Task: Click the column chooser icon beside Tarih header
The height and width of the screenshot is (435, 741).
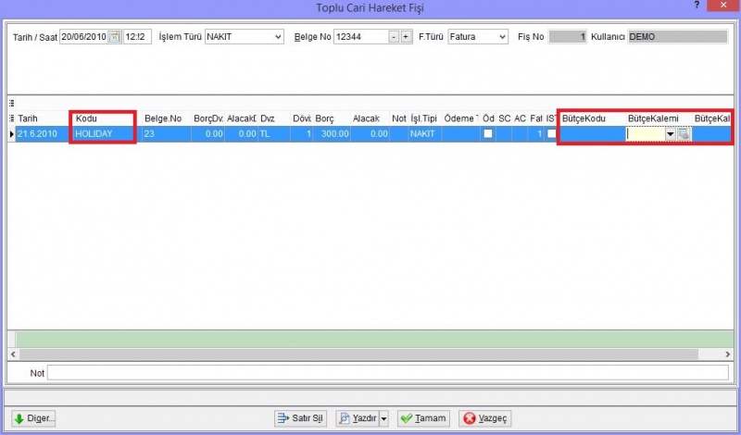Action: pos(11,118)
